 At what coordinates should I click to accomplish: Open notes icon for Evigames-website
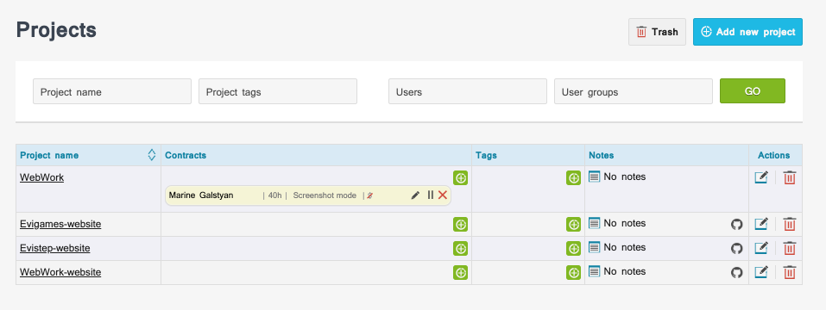click(594, 223)
